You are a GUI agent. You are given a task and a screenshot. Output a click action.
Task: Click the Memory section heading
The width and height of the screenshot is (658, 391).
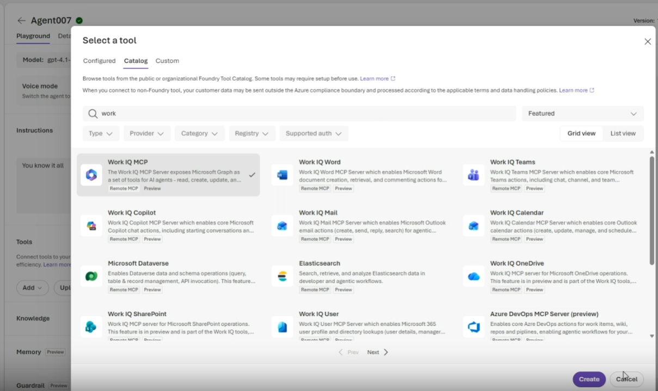tap(28, 352)
